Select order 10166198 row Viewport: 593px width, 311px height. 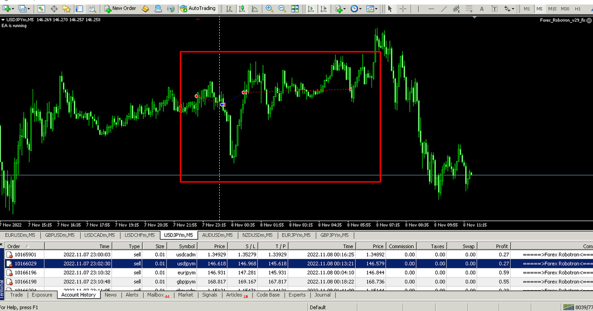pyautogui.click(x=299, y=281)
